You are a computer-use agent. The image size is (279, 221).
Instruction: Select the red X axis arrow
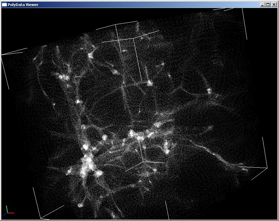pos(12,212)
